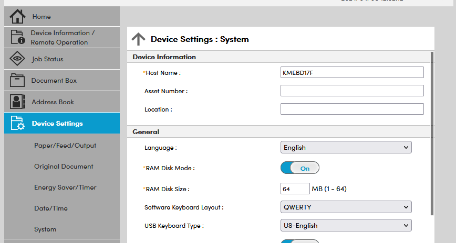
Task: Click the Home house icon
Action: (x=17, y=16)
